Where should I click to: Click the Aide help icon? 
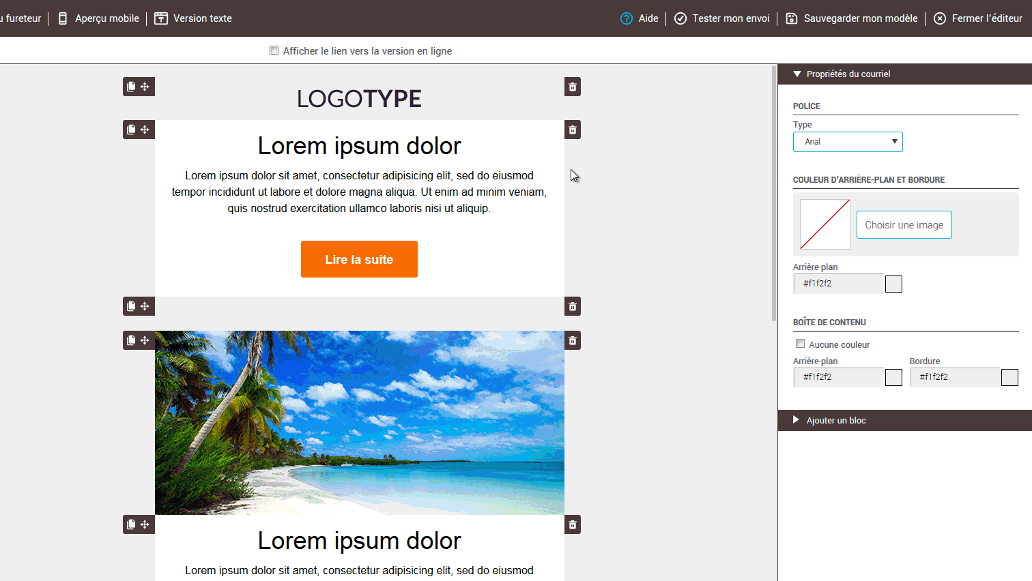(x=627, y=18)
